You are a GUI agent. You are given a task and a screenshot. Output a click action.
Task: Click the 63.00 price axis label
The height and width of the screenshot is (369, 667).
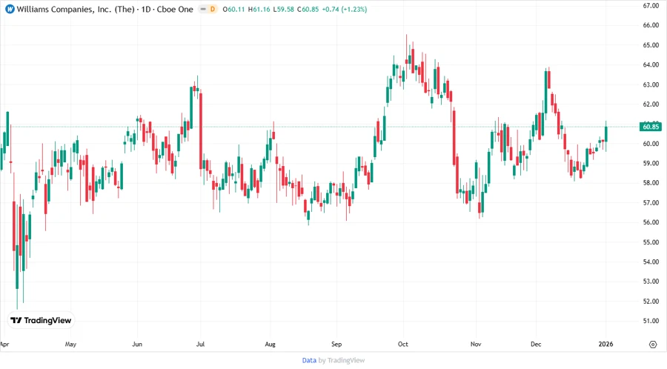click(651, 84)
